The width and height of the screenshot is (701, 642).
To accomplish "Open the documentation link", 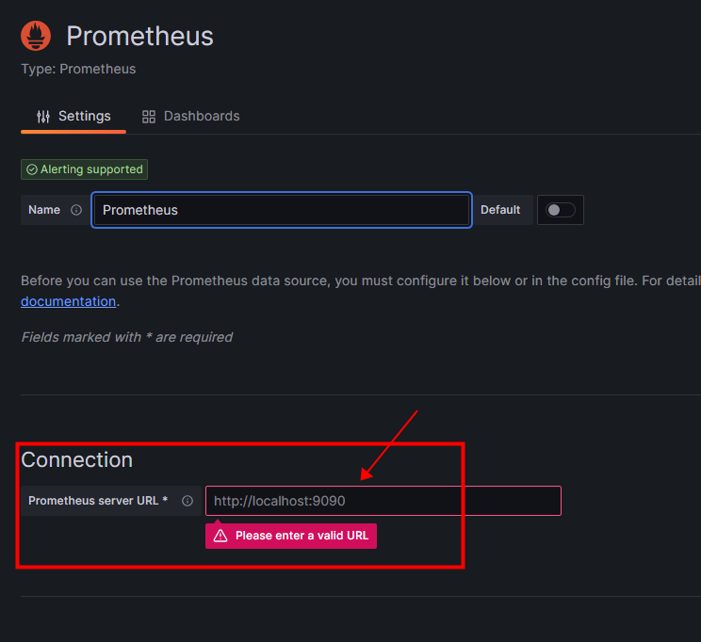I will click(x=68, y=301).
